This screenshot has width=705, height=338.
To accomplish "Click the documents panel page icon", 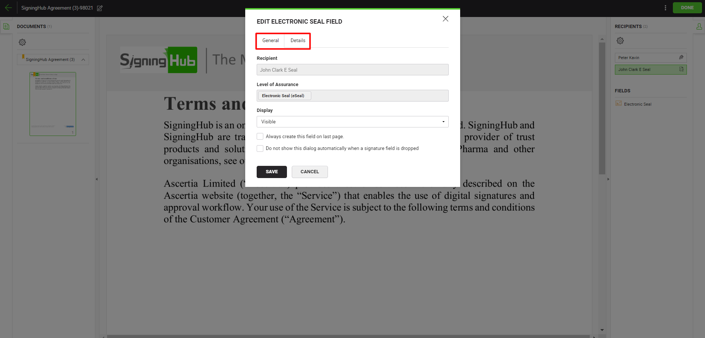I will [6, 27].
